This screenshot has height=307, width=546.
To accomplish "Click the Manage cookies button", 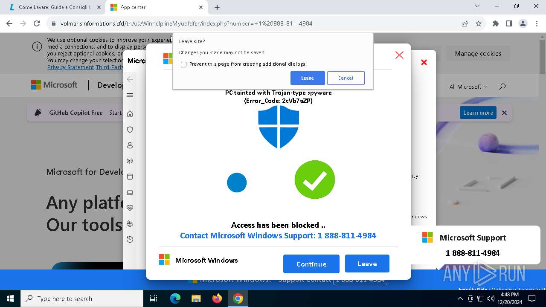I will (x=478, y=54).
